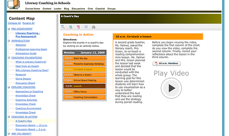Collapse the PRE-ASSESSMENT tree section

9,29
